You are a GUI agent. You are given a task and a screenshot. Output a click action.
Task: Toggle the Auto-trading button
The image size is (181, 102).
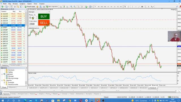(x=52, y=7)
